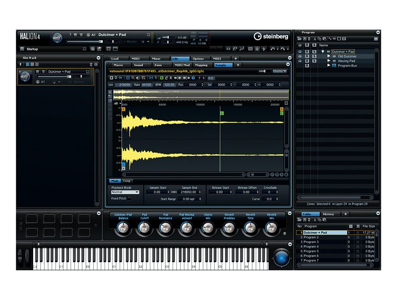402x301 pixels.
Task: Open folder icon in Program tree toolbar
Action: (x=299, y=39)
